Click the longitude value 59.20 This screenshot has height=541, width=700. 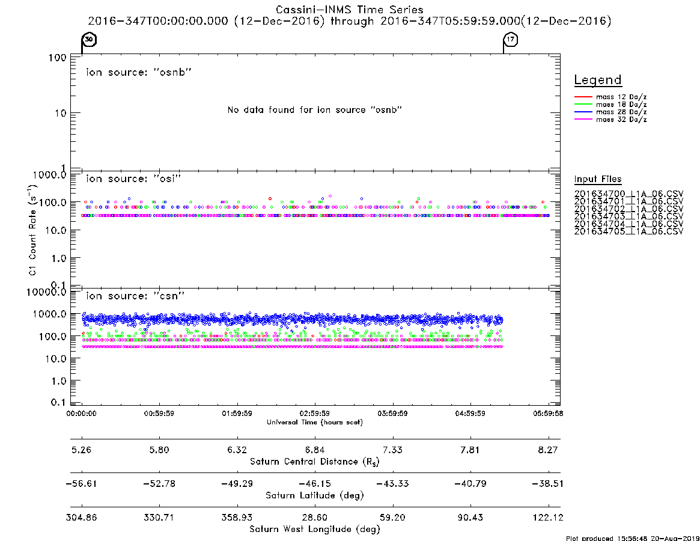392,518
